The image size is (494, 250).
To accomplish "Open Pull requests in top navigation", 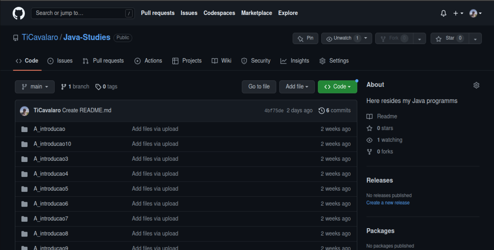I will click(158, 13).
